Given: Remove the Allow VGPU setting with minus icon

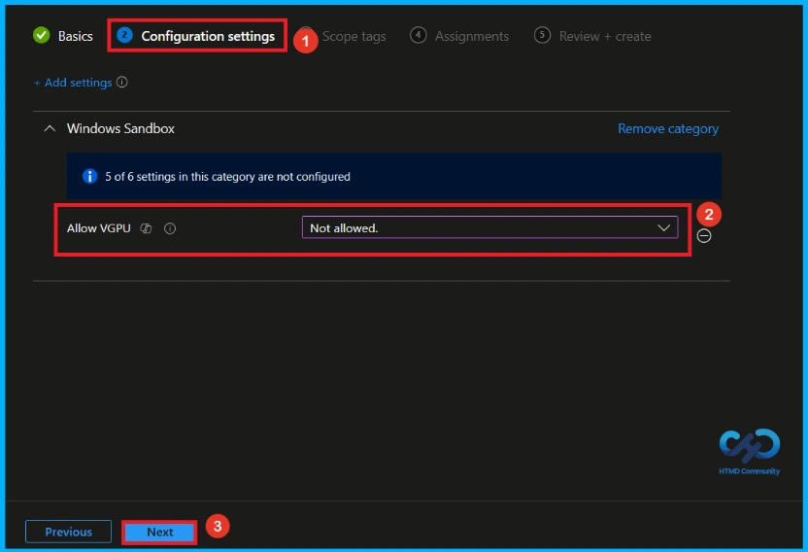Looking at the screenshot, I should click(x=704, y=236).
